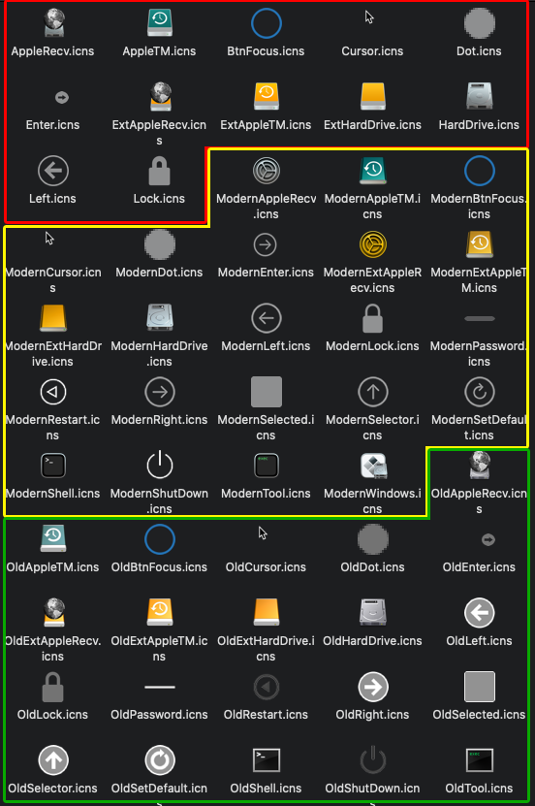The width and height of the screenshot is (535, 806).
Task: Click the "HardDrive.icns" file name label
Action: click(x=479, y=125)
